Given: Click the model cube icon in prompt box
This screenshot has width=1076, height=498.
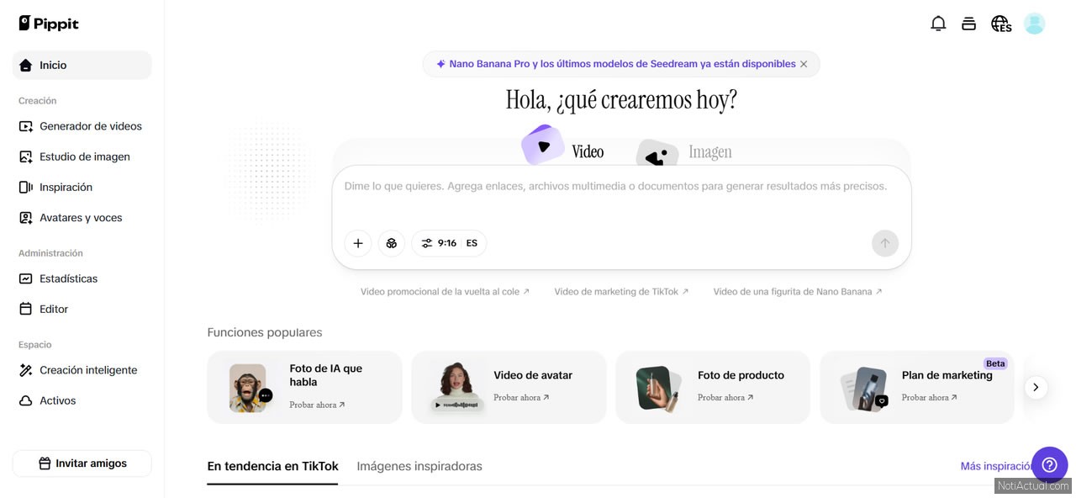Looking at the screenshot, I should tap(392, 243).
